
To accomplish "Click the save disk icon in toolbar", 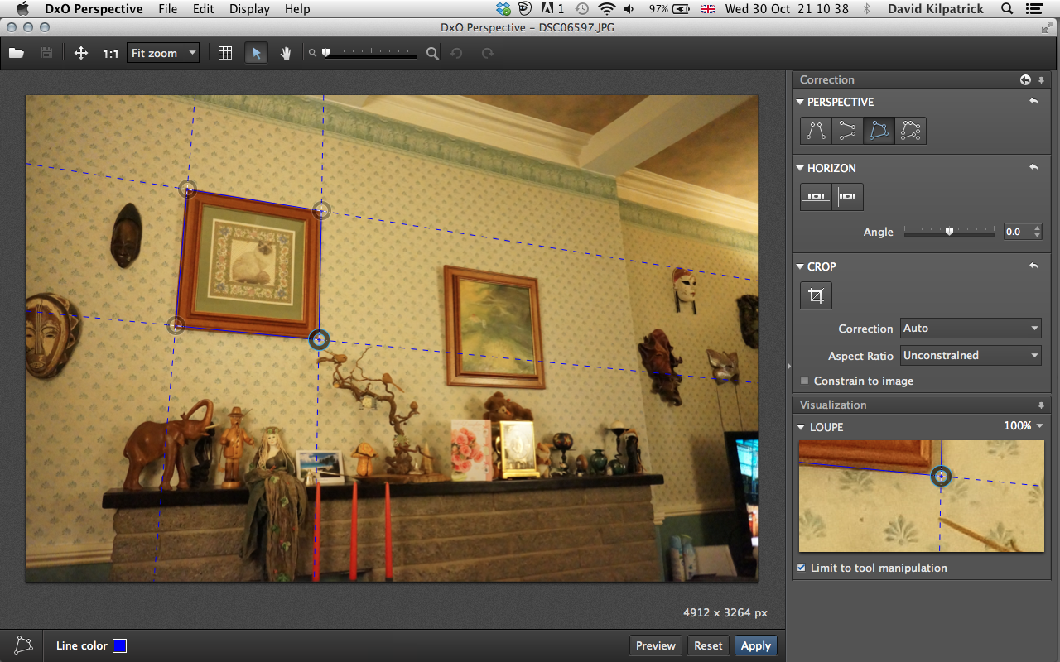I will coord(47,53).
